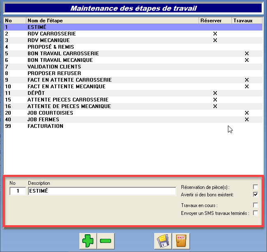Select the ATTENTE DE PIECES MECANIQUE row

[133, 106]
